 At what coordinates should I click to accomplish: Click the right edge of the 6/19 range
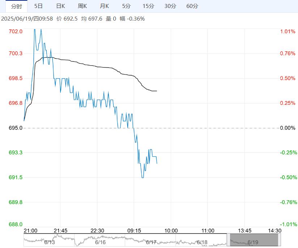(278, 240)
